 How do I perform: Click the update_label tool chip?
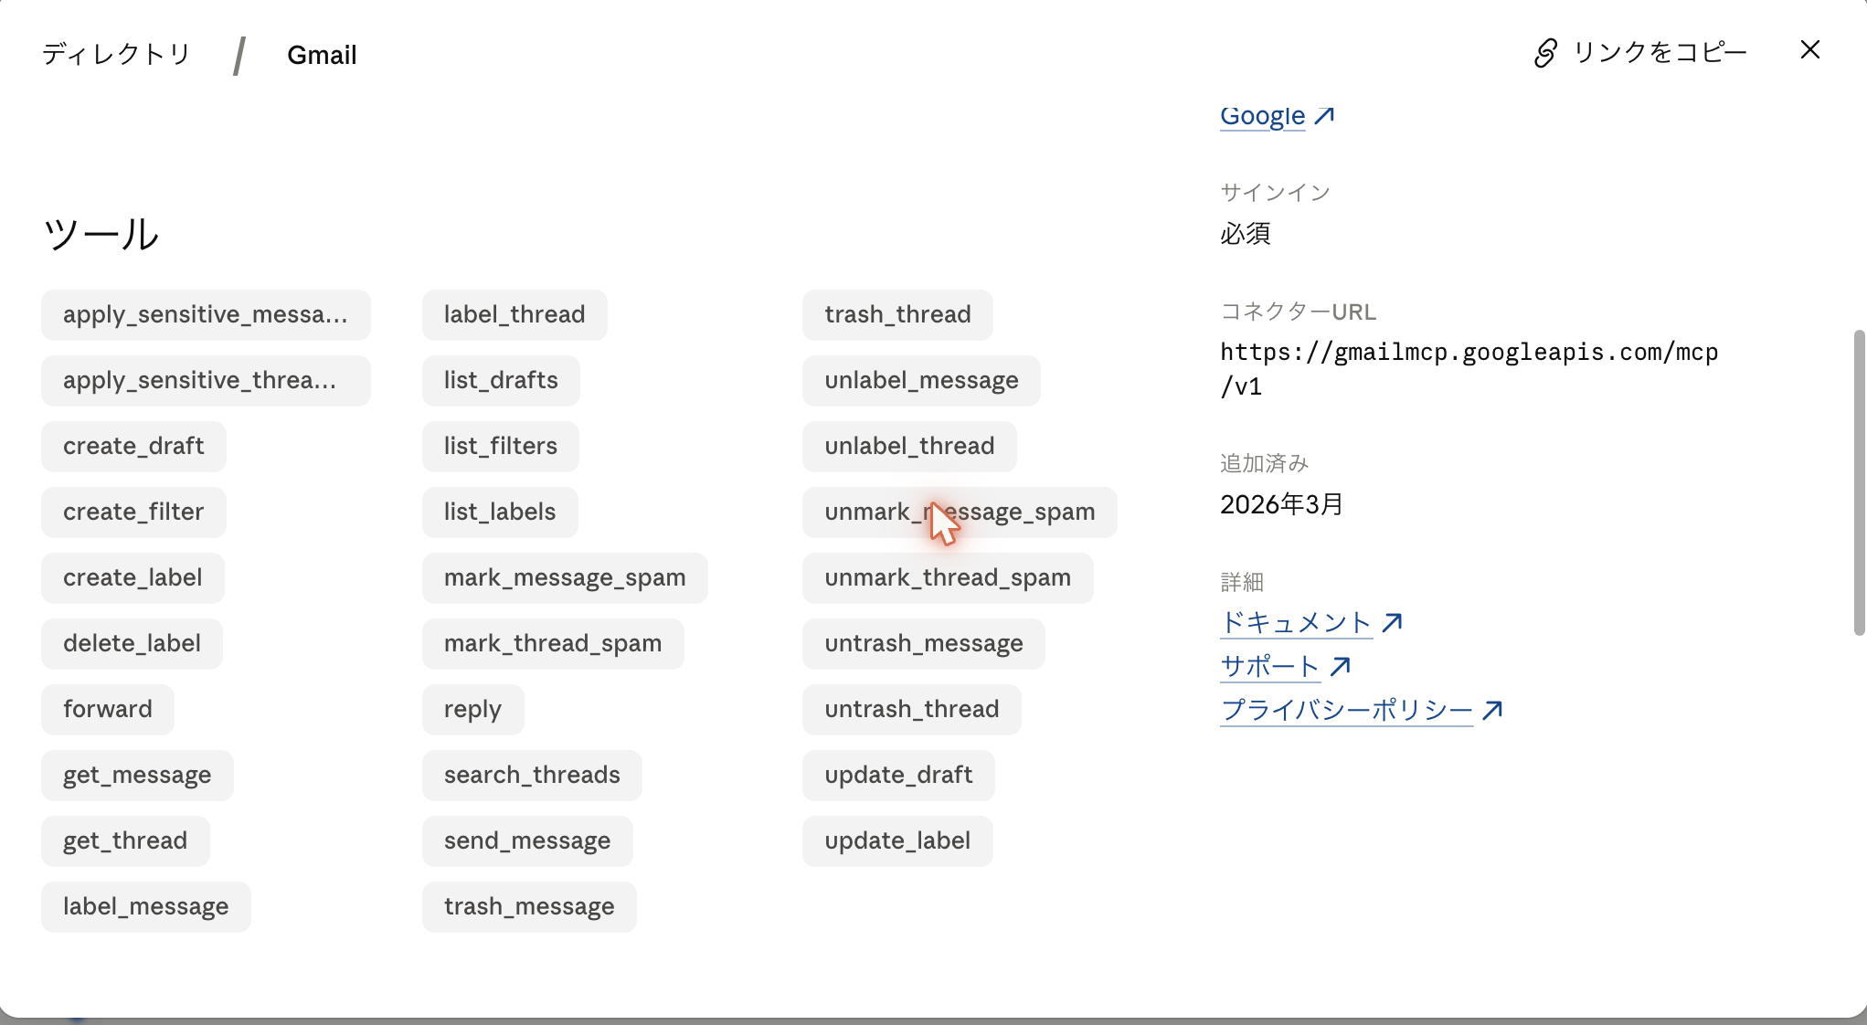897,841
